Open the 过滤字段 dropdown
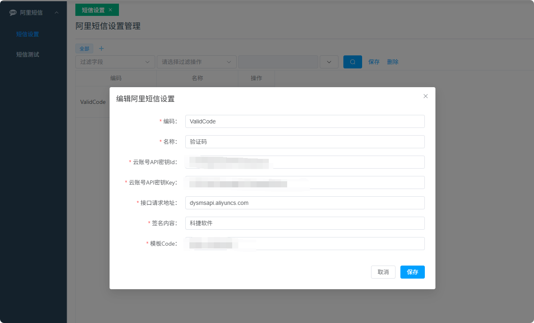Screen dimensions: 534x323 tap(115, 62)
